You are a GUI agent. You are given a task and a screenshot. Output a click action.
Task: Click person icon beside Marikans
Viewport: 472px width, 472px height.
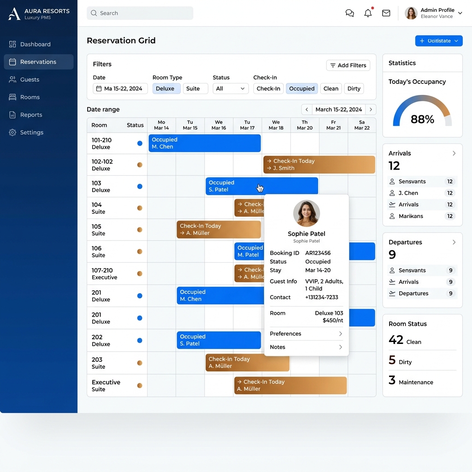tap(392, 216)
